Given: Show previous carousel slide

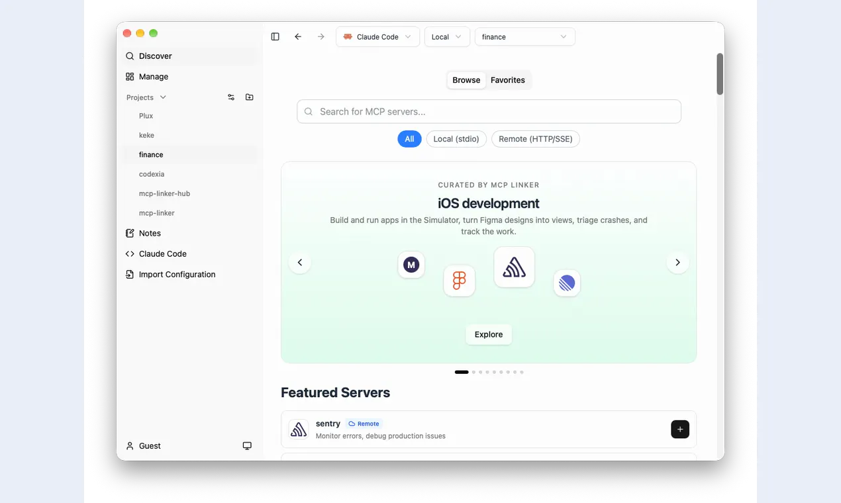Looking at the screenshot, I should point(300,263).
